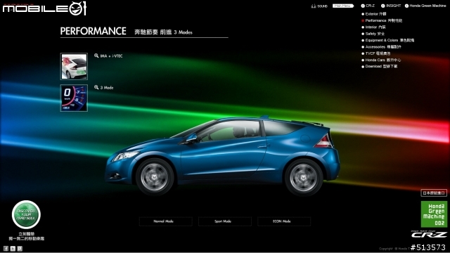Go to Interior 內裝 section
This screenshot has height=253, width=450.
point(373,27)
